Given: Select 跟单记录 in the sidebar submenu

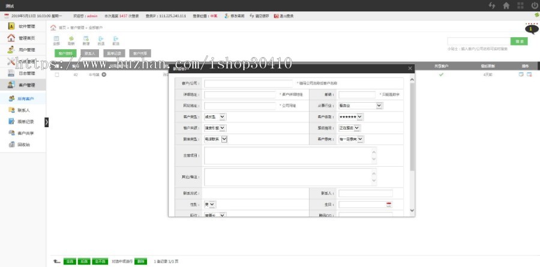Looking at the screenshot, I should tap(23, 122).
